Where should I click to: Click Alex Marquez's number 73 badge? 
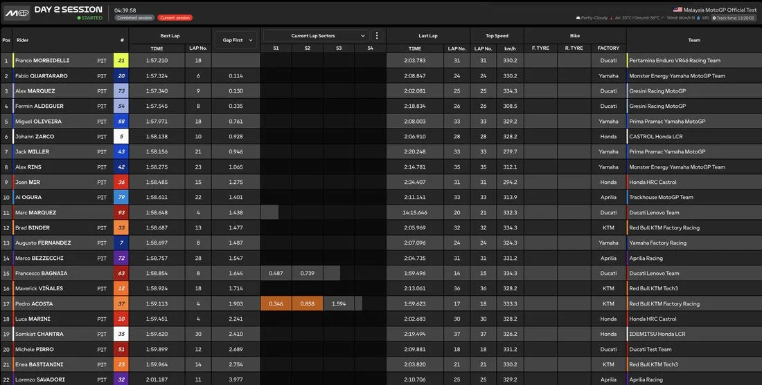click(x=121, y=91)
